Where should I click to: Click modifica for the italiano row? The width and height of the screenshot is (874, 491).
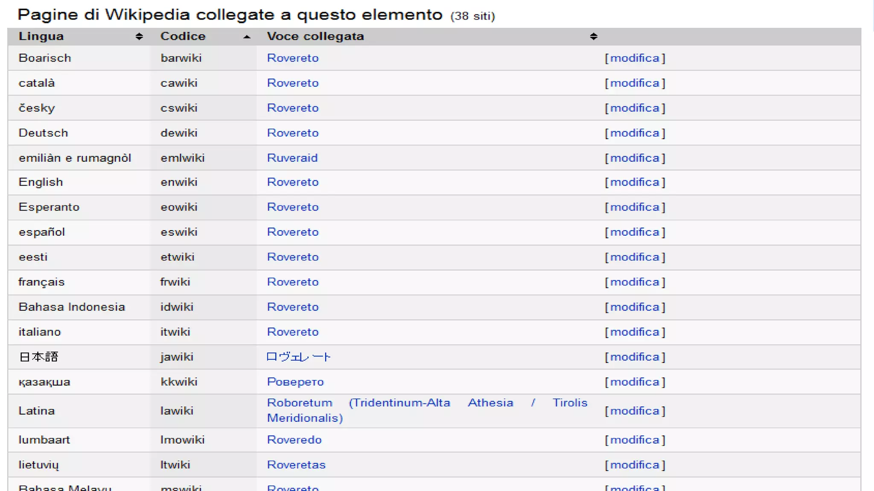tap(635, 332)
